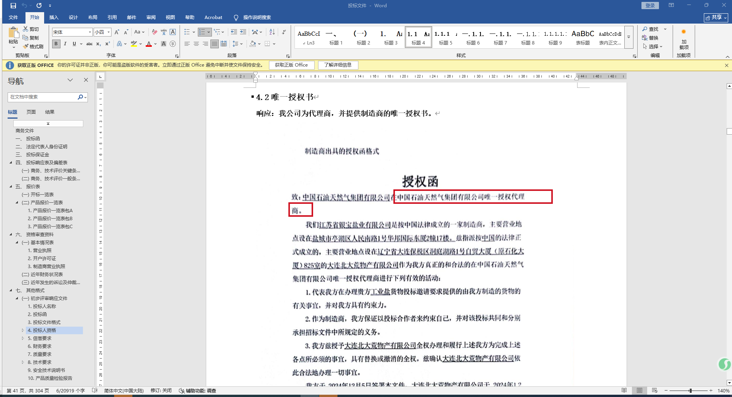The width and height of the screenshot is (732, 397).
Task: Apply the yellow text highlight color
Action: tap(134, 44)
